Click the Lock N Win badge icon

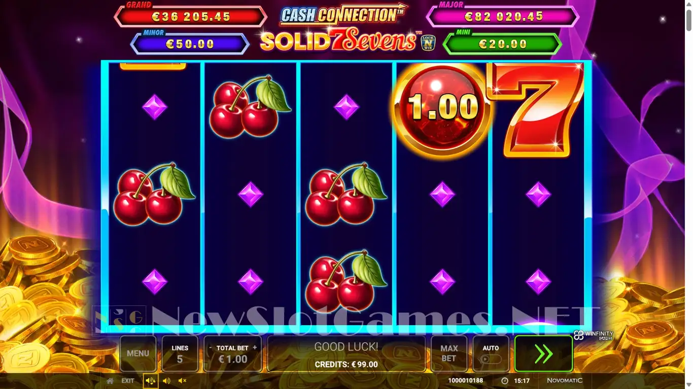point(429,43)
